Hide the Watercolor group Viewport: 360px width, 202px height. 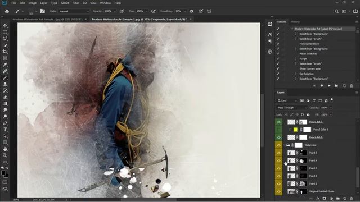point(279,145)
